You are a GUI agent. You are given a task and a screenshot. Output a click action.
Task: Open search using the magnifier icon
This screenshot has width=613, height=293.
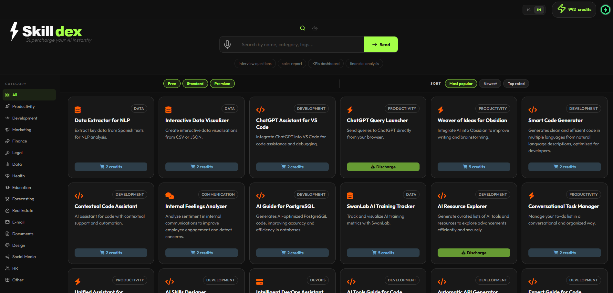[x=302, y=28]
